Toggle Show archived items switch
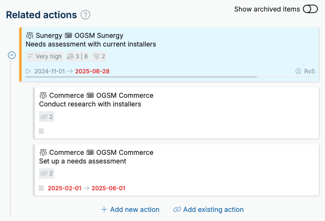 tap(310, 9)
